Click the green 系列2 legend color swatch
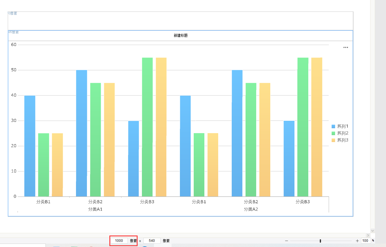 [x=333, y=133]
